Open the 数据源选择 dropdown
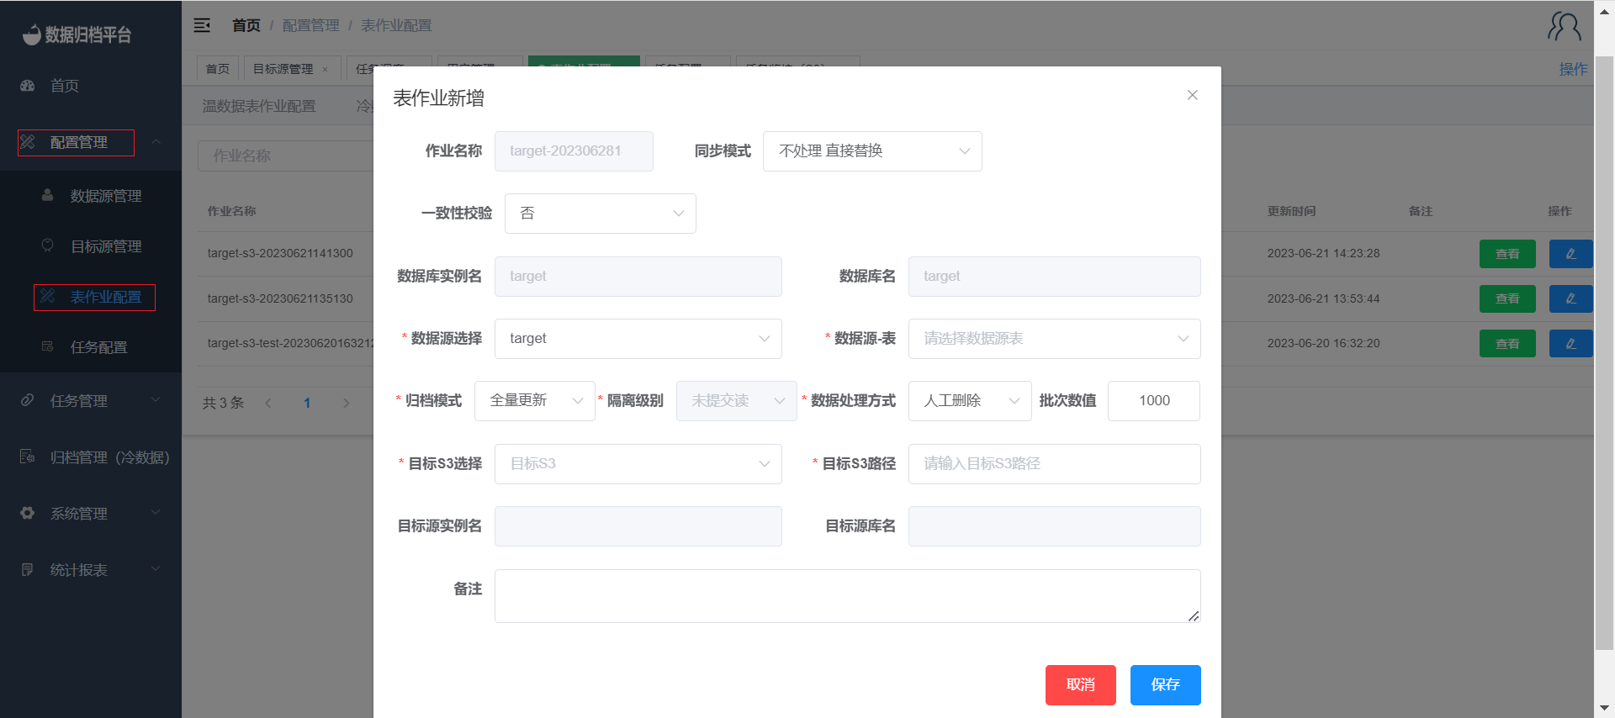This screenshot has width=1615, height=718. [638, 339]
